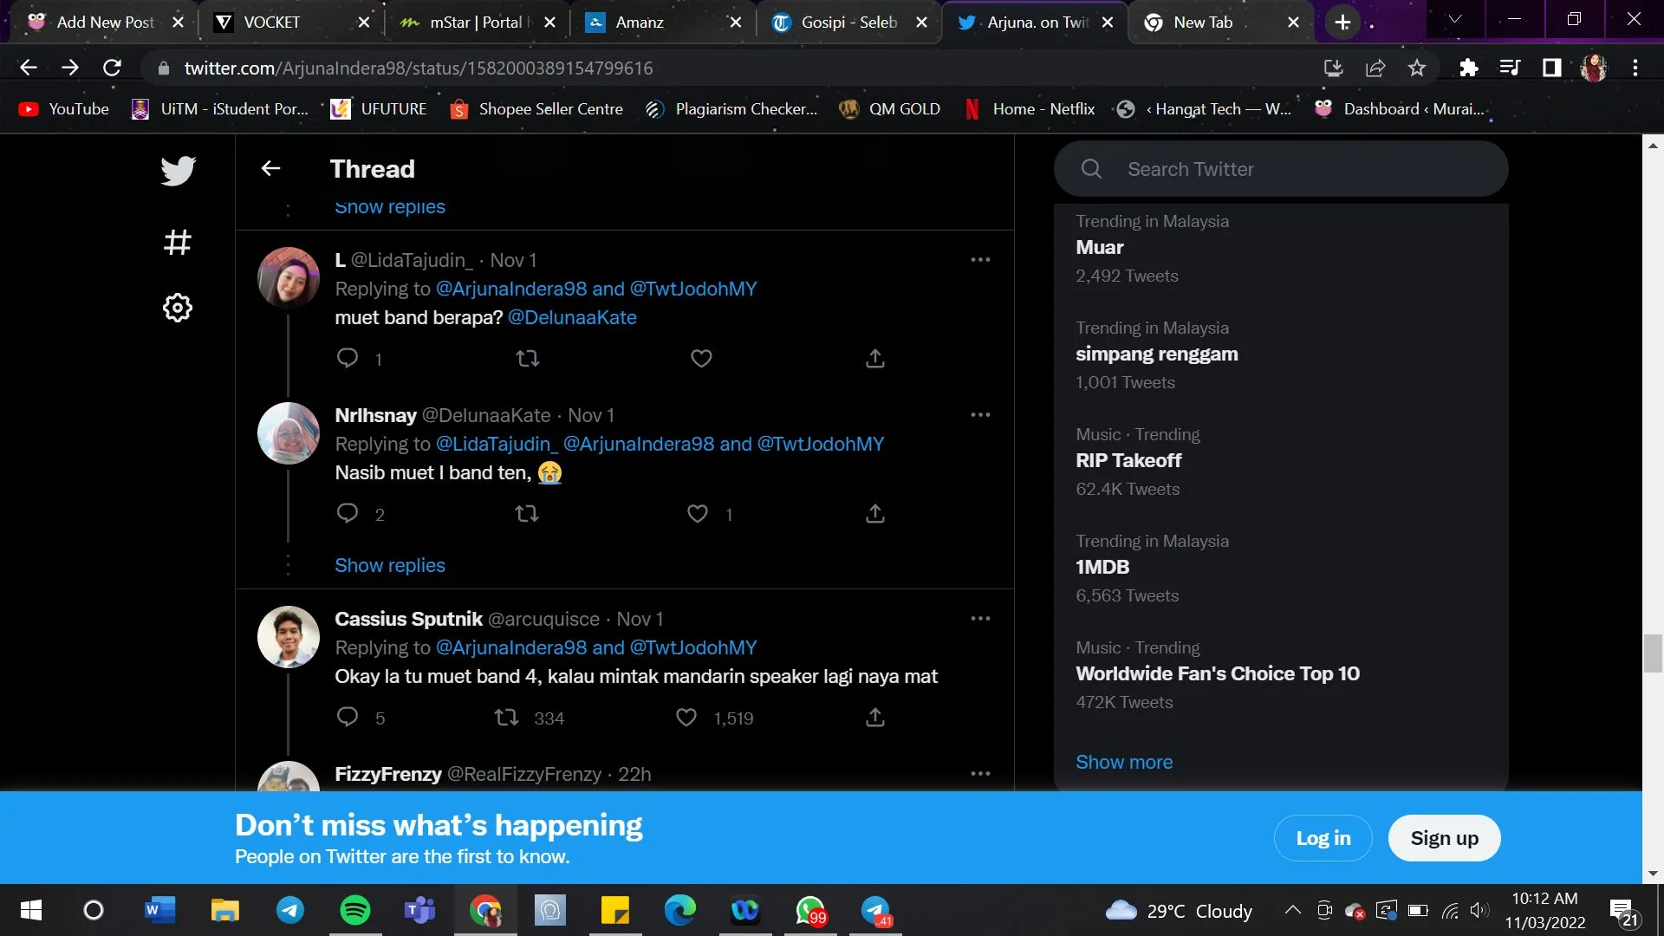Reply to the Nrlhsnay tweet
The image size is (1664, 936).
click(348, 514)
